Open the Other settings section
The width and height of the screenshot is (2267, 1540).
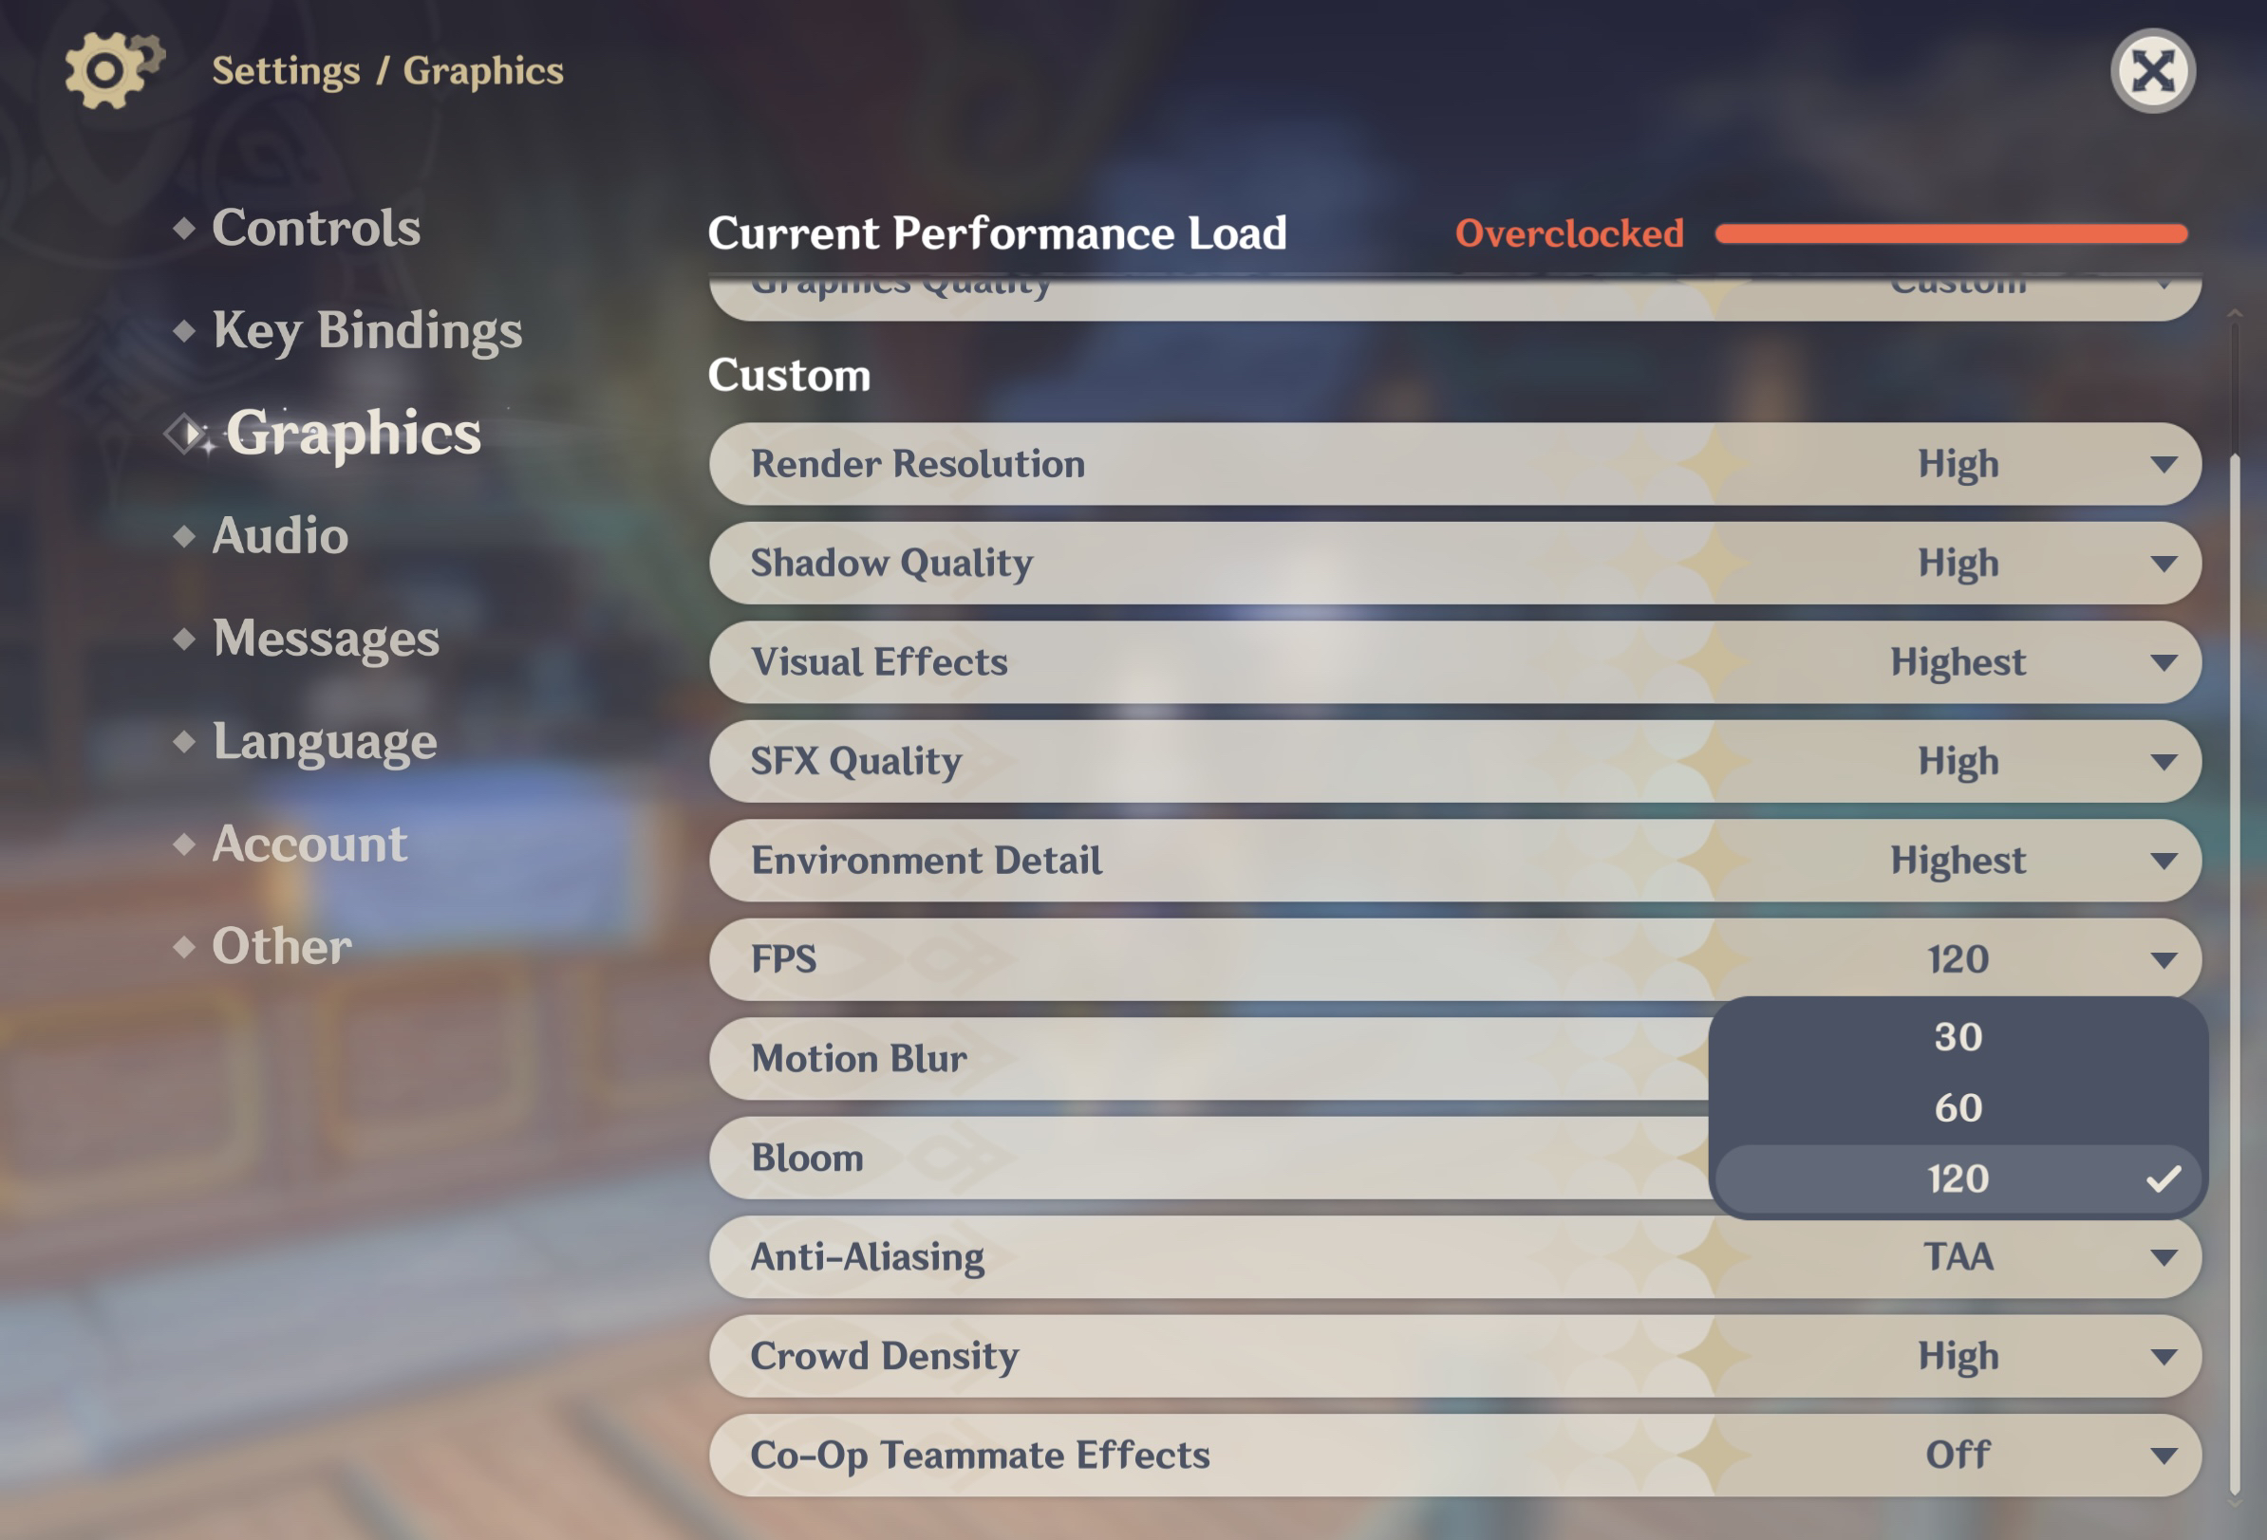(x=280, y=945)
